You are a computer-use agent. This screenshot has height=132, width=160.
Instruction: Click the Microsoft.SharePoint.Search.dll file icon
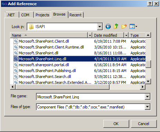16,77
